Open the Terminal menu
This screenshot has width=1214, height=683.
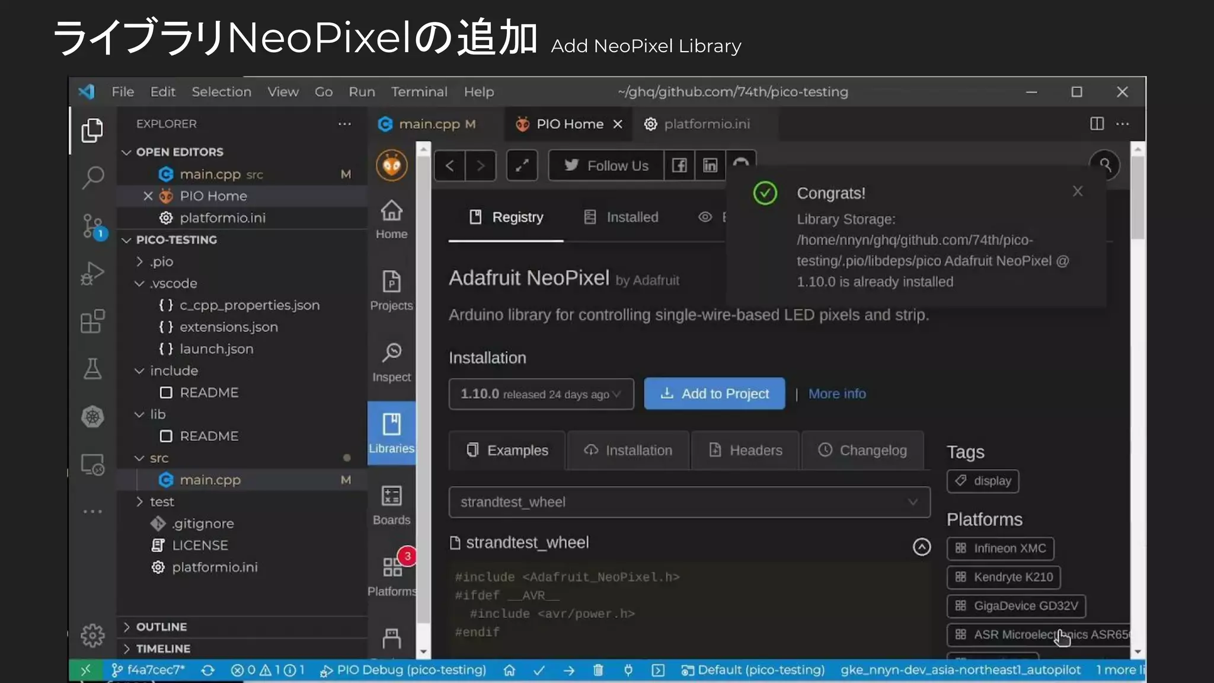tap(419, 92)
